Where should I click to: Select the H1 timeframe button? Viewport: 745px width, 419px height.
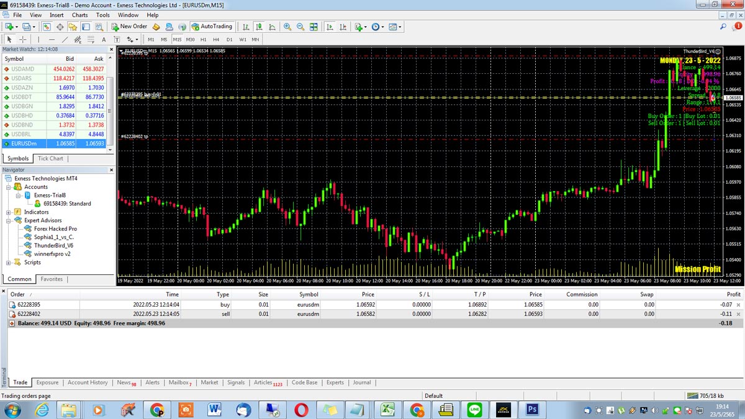point(203,38)
